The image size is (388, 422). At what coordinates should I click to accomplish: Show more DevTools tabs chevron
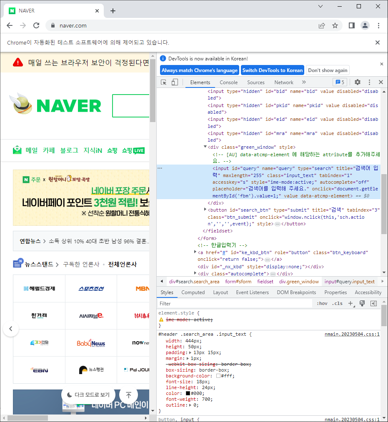304,82
